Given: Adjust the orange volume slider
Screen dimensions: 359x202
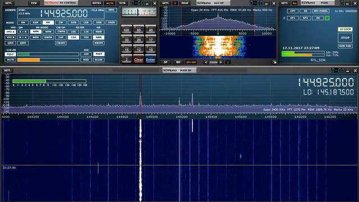Looking at the screenshot, I should click(x=48, y=60).
